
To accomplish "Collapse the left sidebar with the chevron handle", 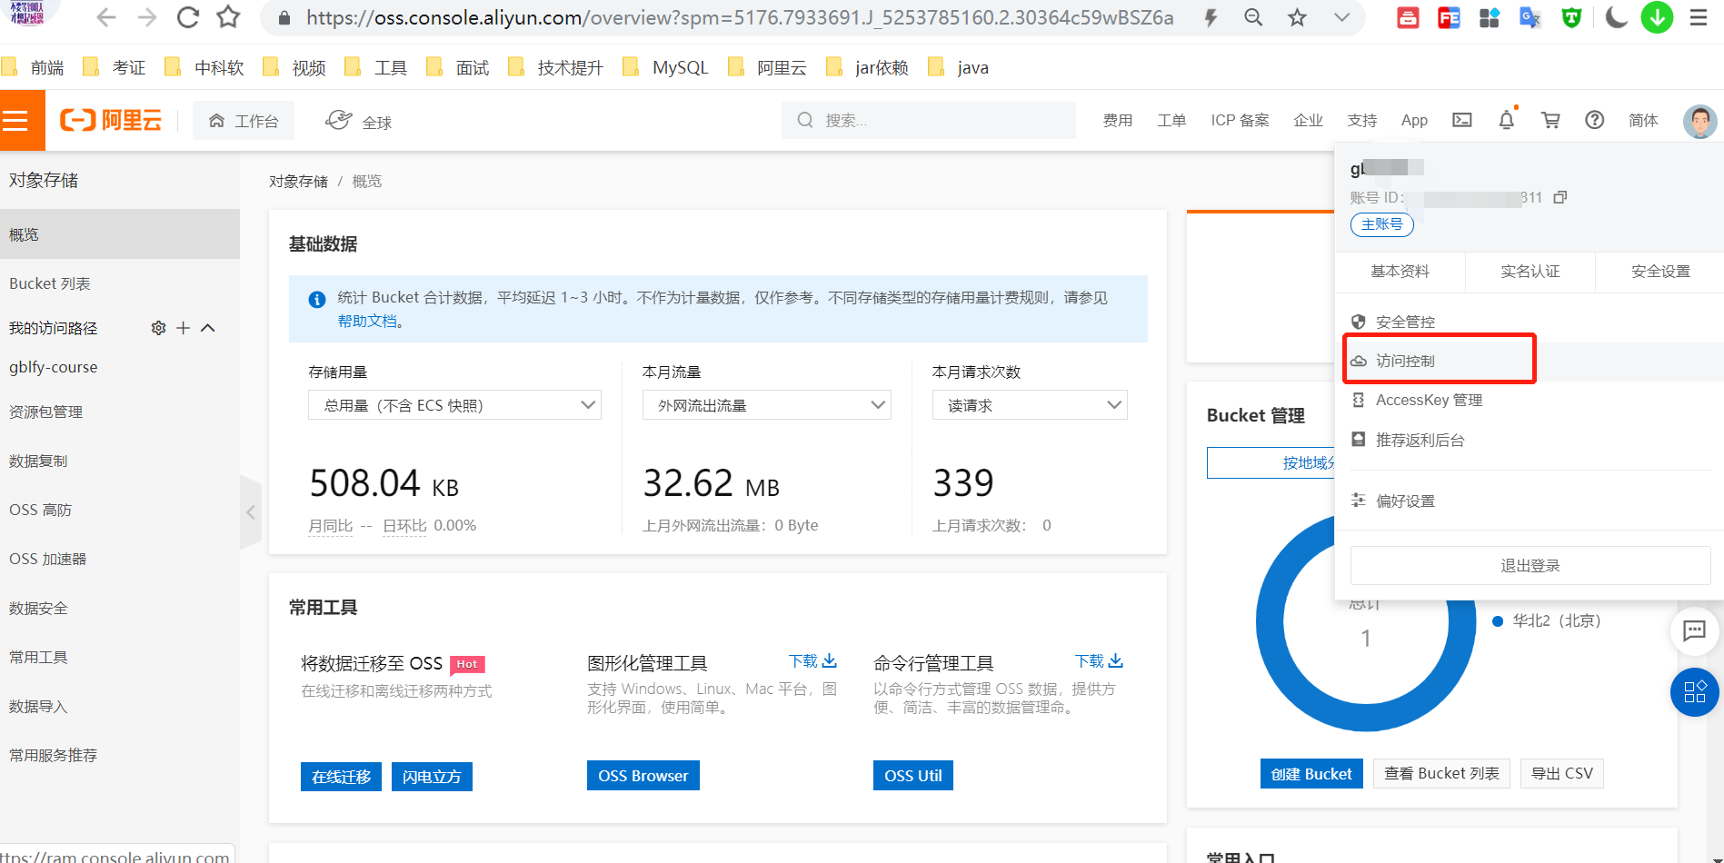I will pyautogui.click(x=251, y=512).
